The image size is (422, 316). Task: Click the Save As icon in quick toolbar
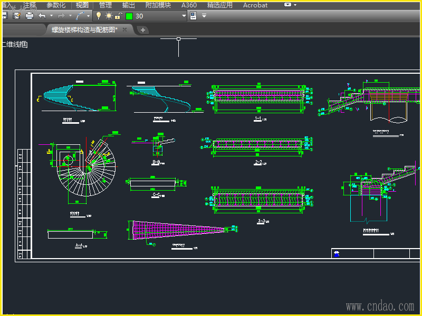pyautogui.click(x=16, y=16)
